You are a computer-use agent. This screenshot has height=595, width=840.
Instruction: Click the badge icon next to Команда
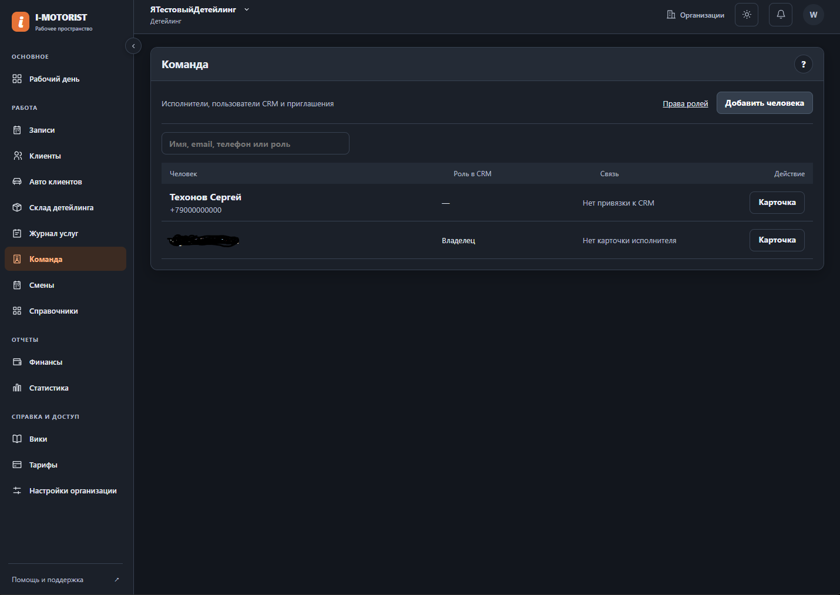click(x=17, y=259)
